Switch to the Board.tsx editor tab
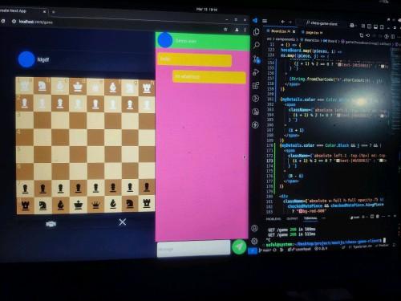 [x=281, y=31]
